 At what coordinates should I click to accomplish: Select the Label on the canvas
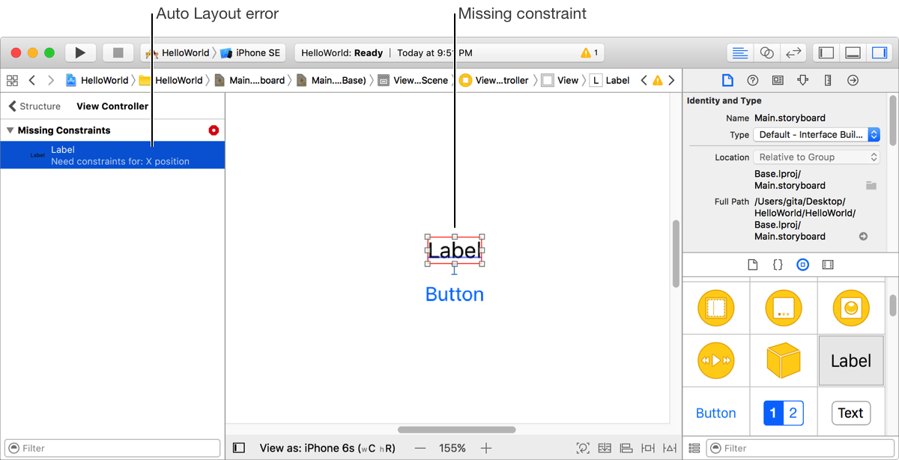pos(454,250)
